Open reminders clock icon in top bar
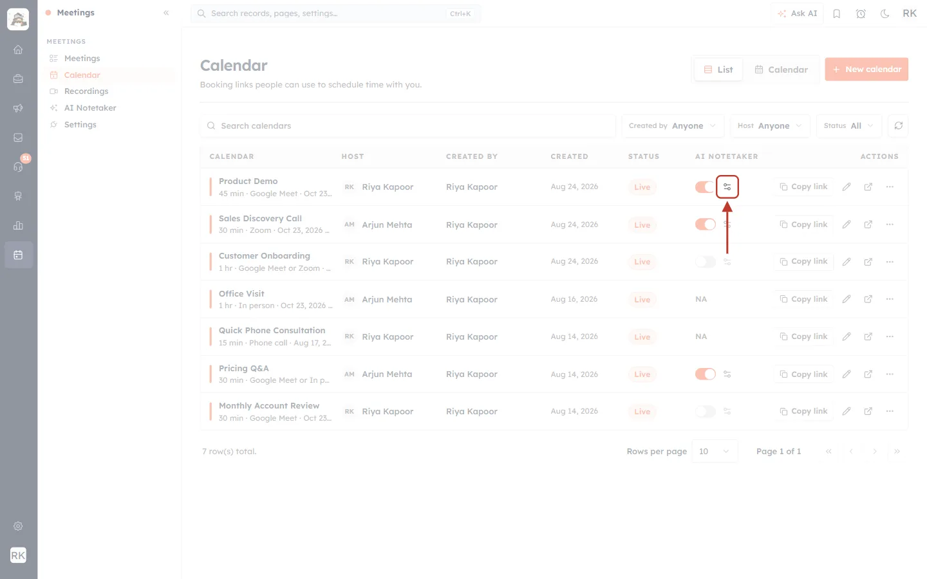This screenshot has height=579, width=927. (861, 14)
